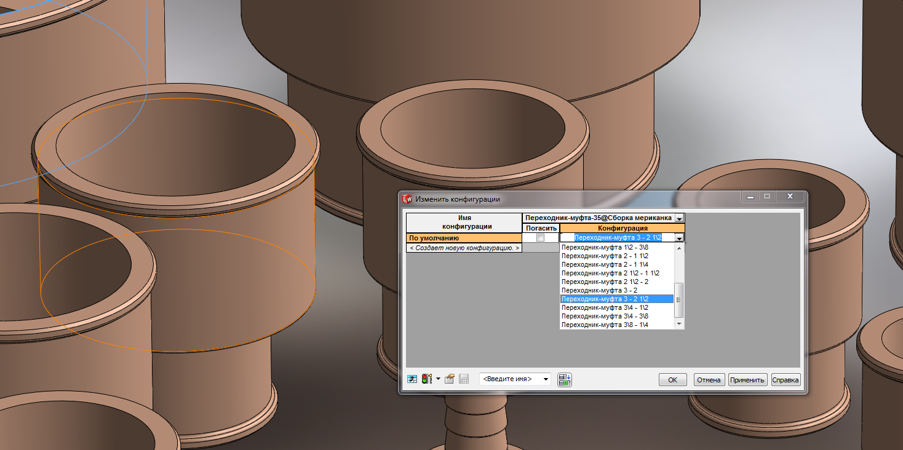Click the green table icon beside the name field

[565, 379]
